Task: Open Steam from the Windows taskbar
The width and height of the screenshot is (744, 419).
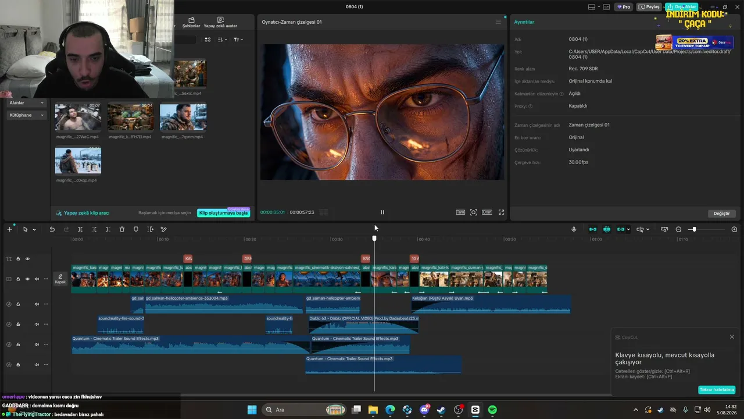Action: click(x=441, y=410)
